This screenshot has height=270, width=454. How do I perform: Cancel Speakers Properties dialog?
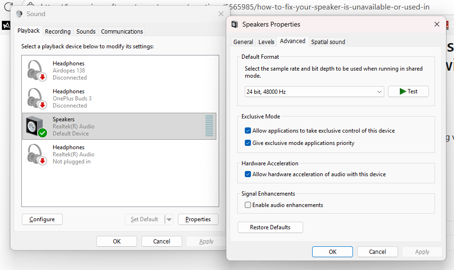click(377, 252)
